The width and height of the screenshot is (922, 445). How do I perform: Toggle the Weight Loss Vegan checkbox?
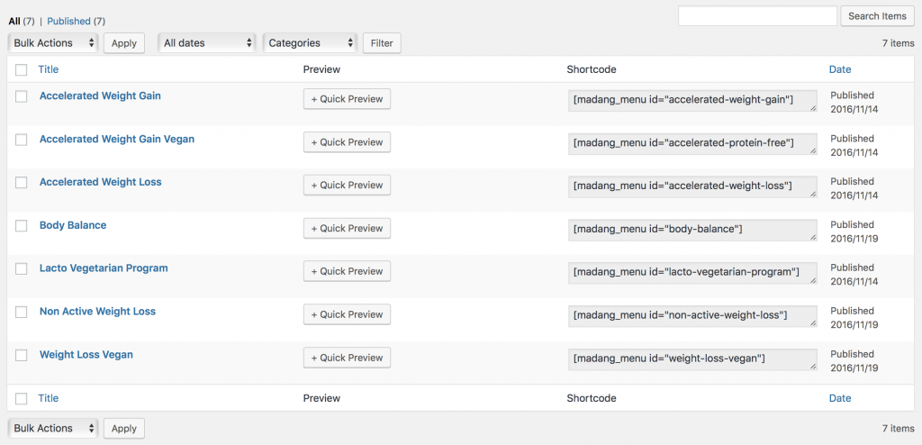tap(22, 355)
